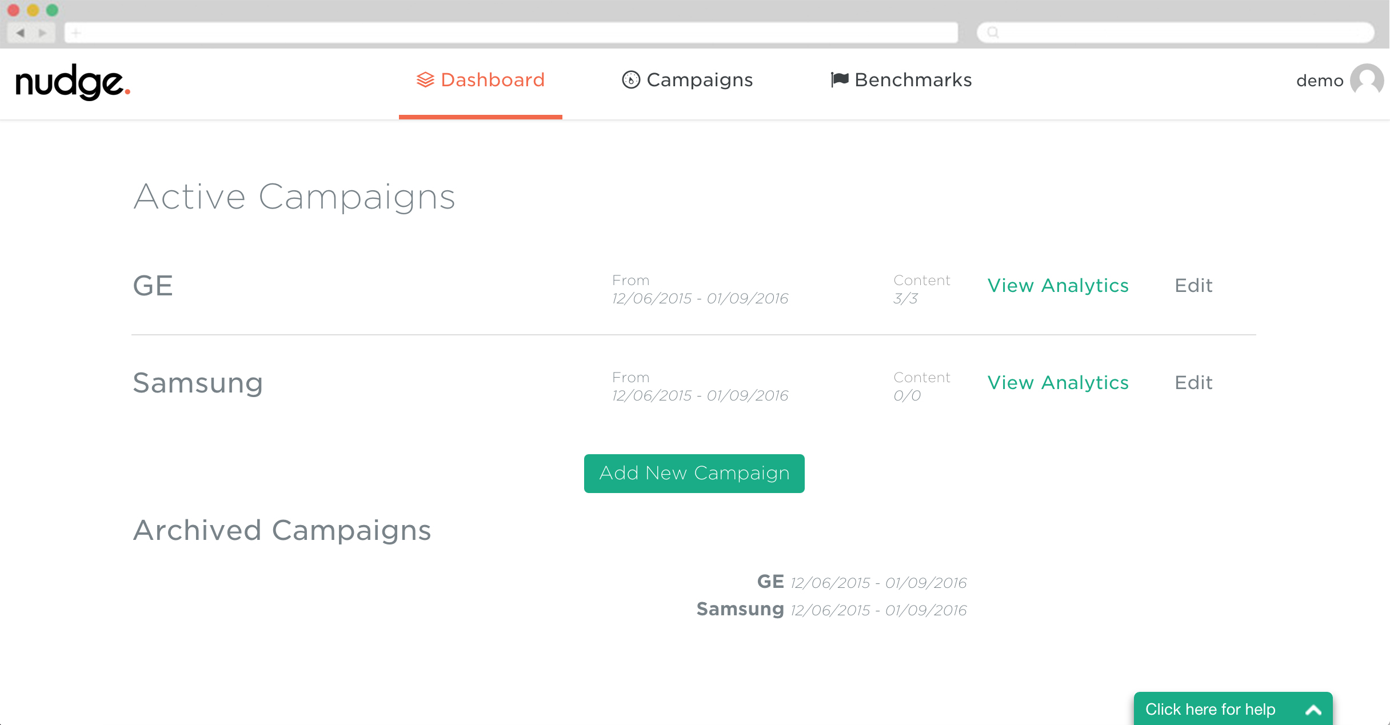Edit the Samsung campaign
This screenshot has height=725, width=1390.
1193,383
